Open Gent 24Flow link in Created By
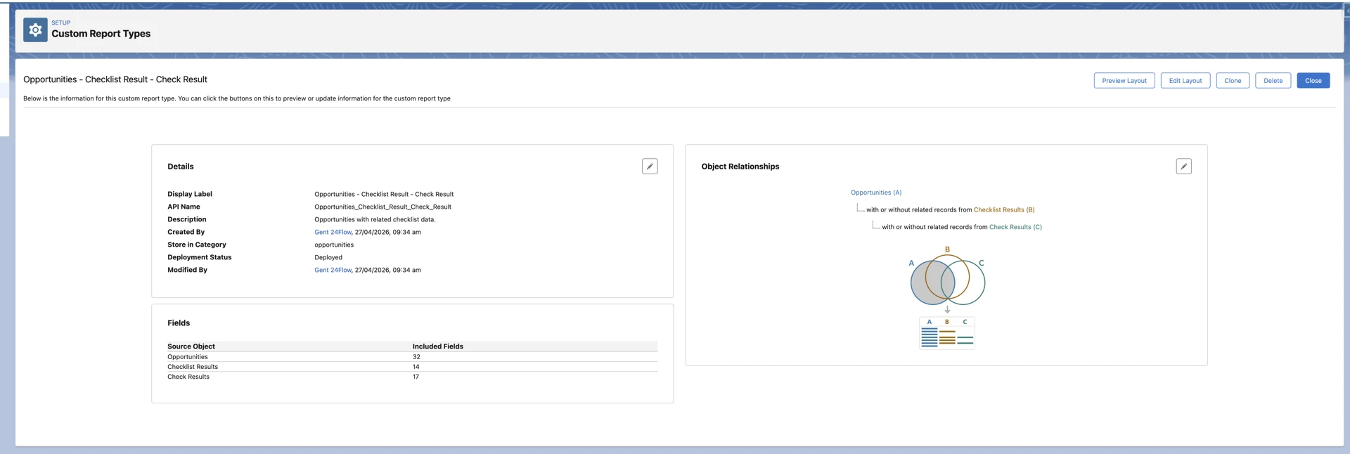This screenshot has height=454, width=1350. tap(333, 232)
